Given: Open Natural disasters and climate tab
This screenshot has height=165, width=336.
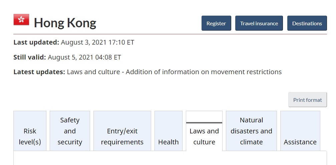Looking at the screenshot, I should [x=251, y=131].
